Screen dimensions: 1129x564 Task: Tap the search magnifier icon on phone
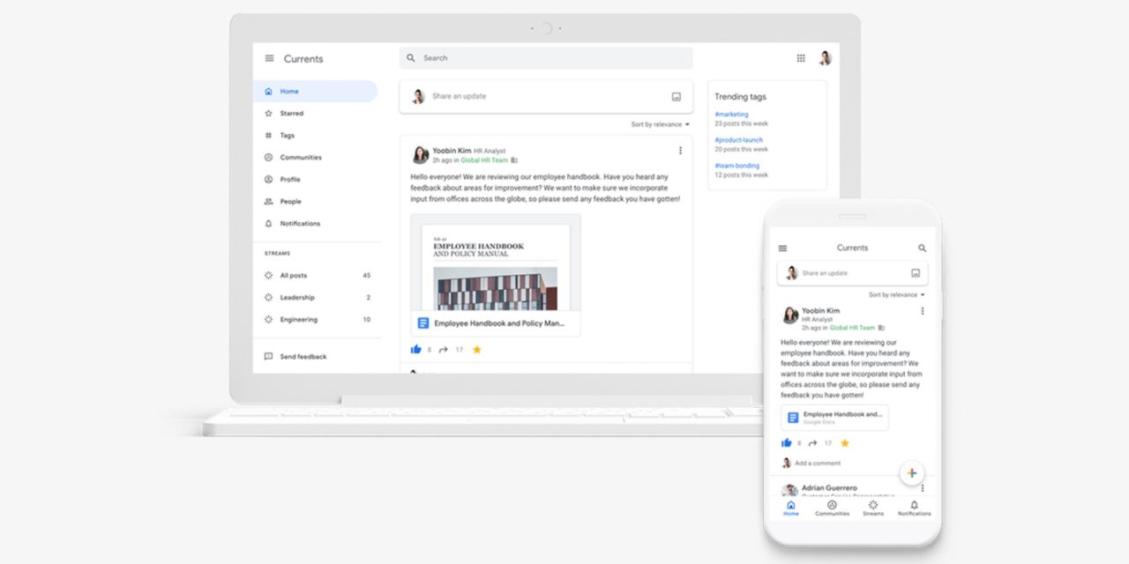point(923,249)
